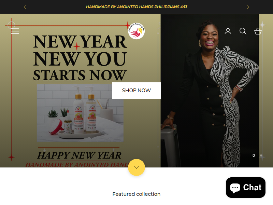This screenshot has width=273, height=205.
Task: Click the STARTS NOW banner line
Action: click(x=80, y=75)
